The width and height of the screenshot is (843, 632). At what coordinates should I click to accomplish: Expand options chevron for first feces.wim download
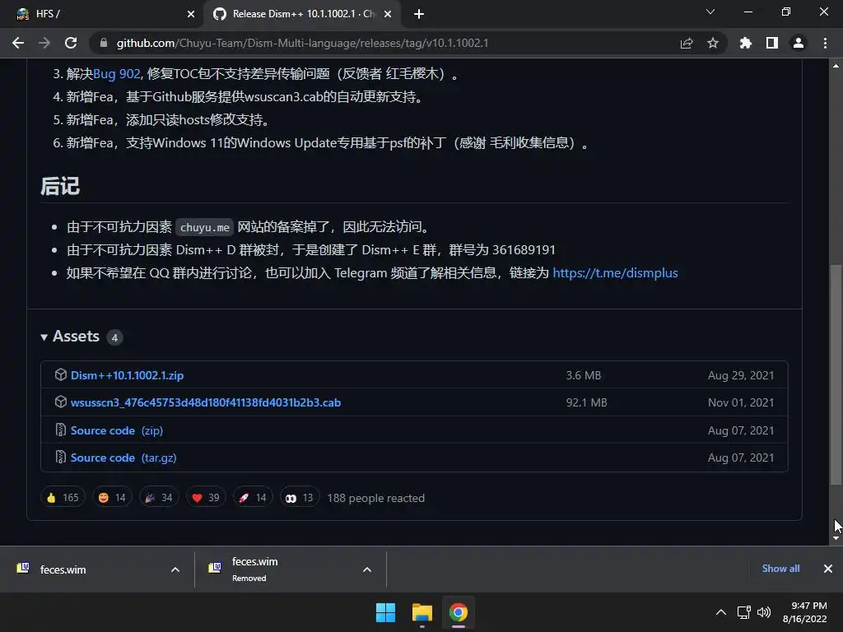[x=175, y=569]
